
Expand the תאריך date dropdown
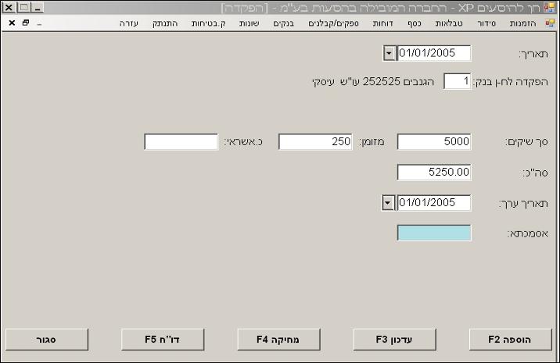pos(389,54)
